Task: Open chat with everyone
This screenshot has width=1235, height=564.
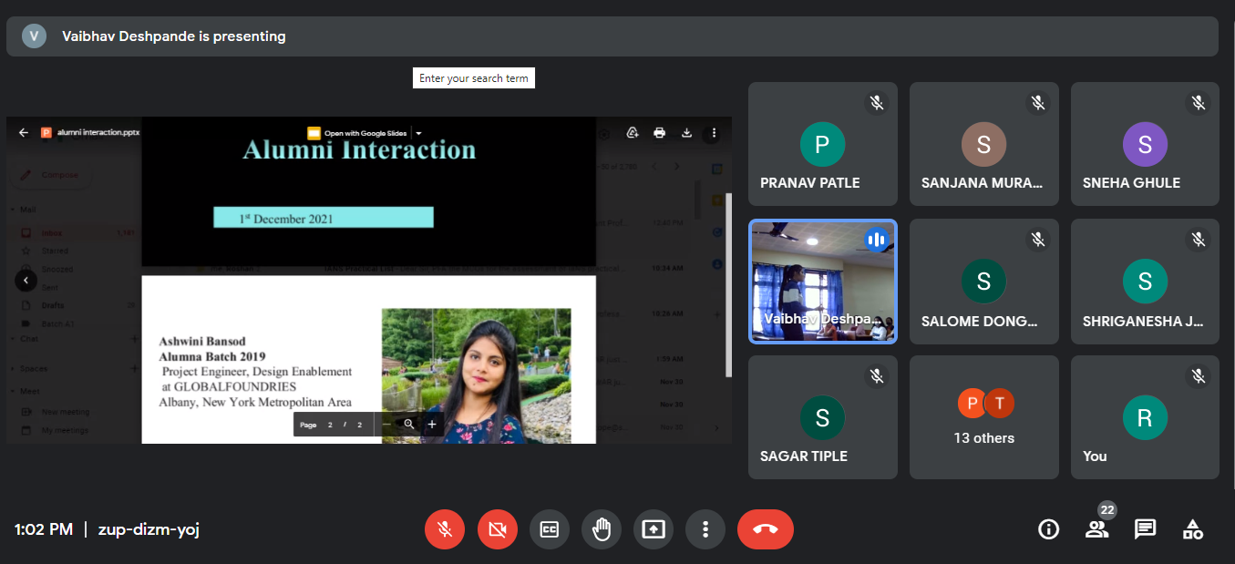Action: [x=1145, y=529]
